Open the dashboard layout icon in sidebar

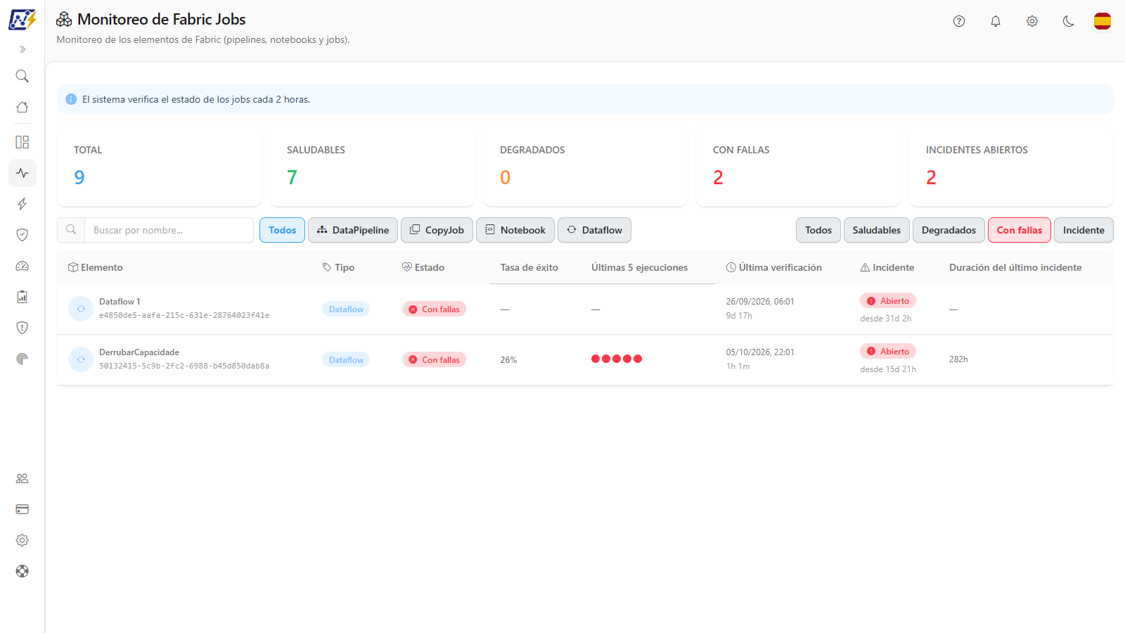pyautogui.click(x=22, y=142)
